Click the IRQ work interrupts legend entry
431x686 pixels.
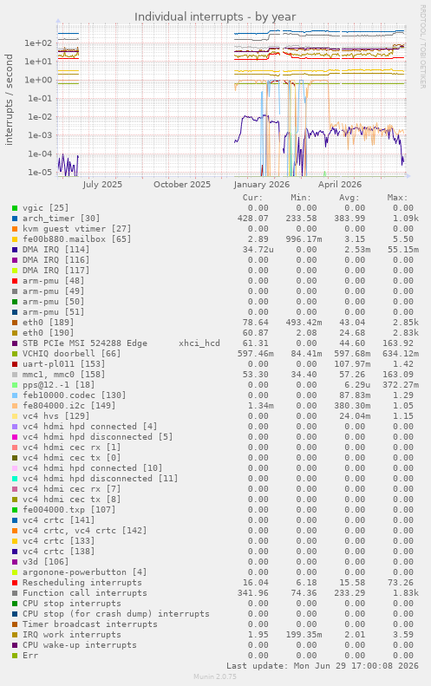pyautogui.click(x=72, y=635)
